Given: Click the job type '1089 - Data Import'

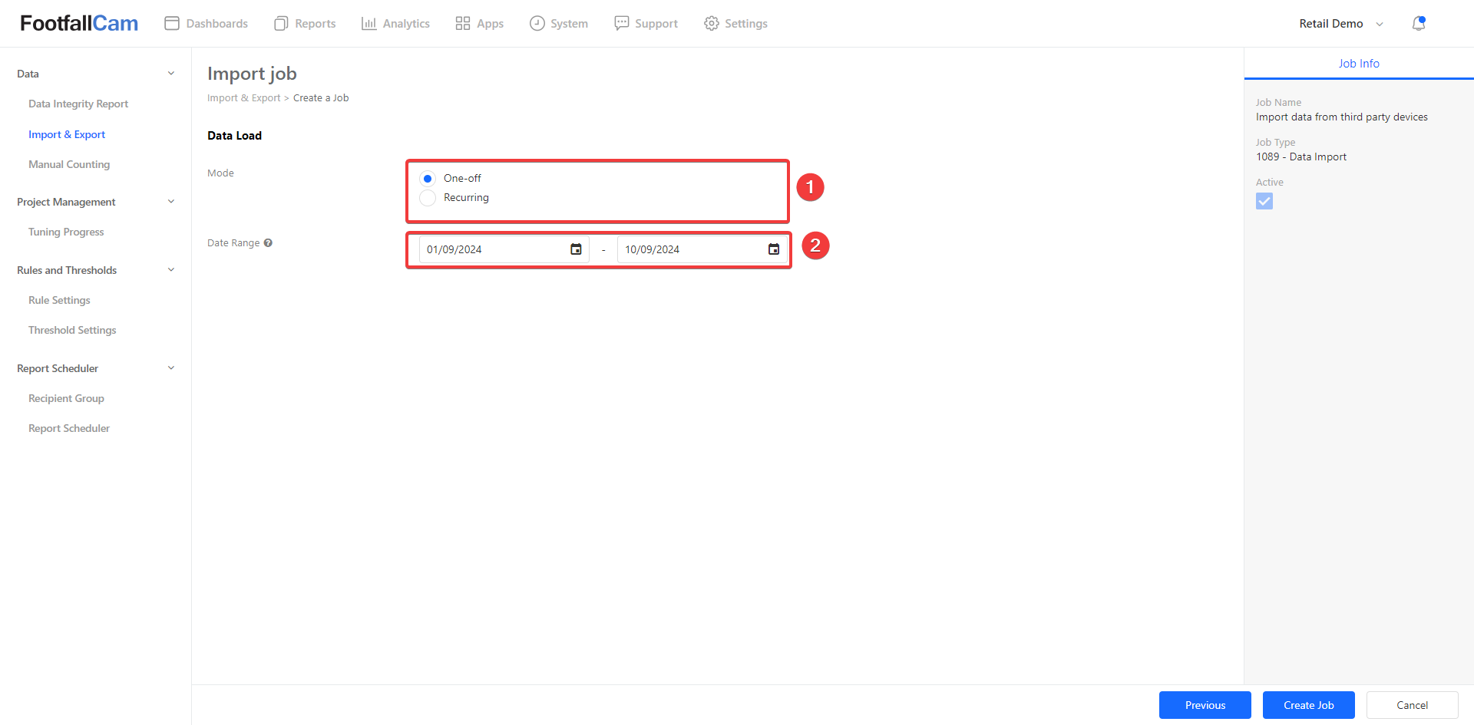Looking at the screenshot, I should click(1301, 157).
